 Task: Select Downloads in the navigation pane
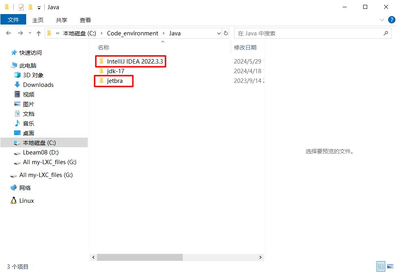pyautogui.click(x=38, y=85)
